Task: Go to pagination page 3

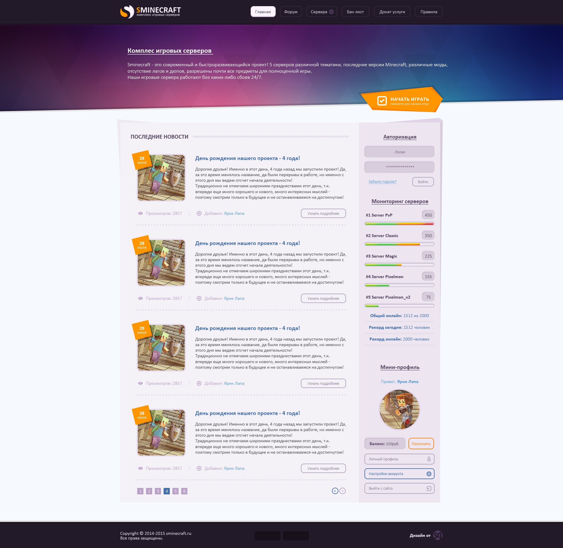Action: (x=158, y=491)
